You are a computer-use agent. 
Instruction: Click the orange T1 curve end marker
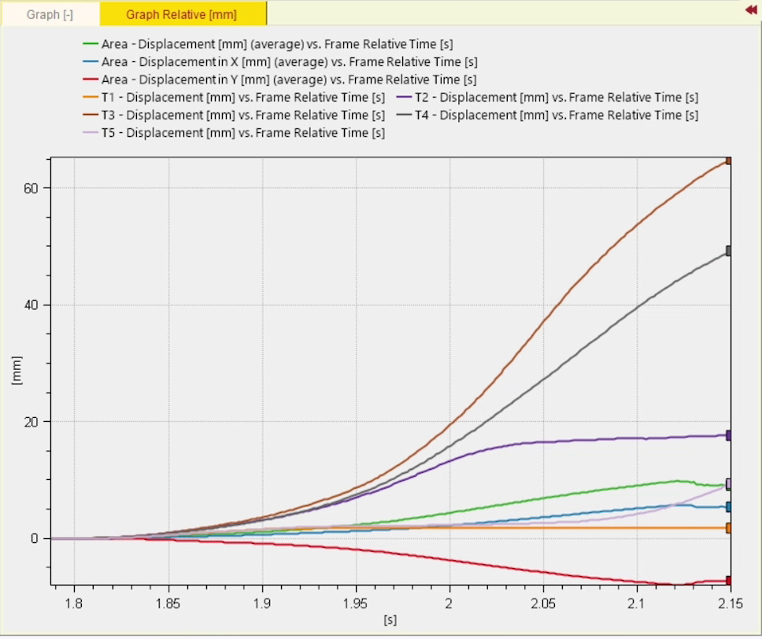click(x=728, y=528)
